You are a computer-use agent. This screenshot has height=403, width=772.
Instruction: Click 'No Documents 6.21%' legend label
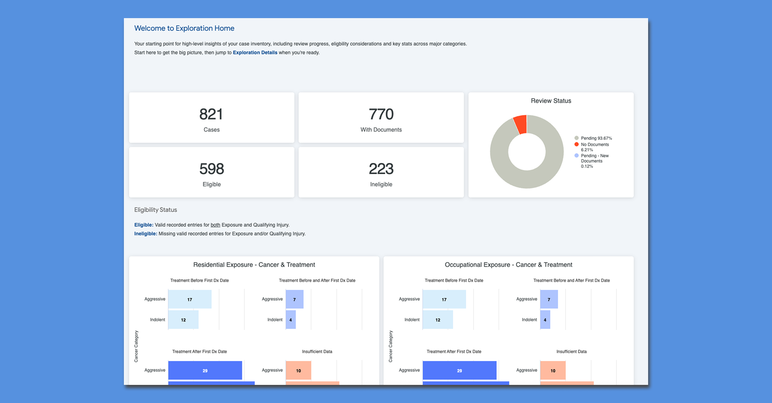coord(595,147)
